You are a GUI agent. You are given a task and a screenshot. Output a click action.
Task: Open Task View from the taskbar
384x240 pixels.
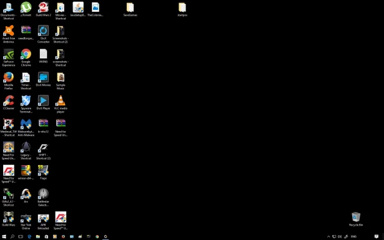pyautogui.click(x=21, y=237)
